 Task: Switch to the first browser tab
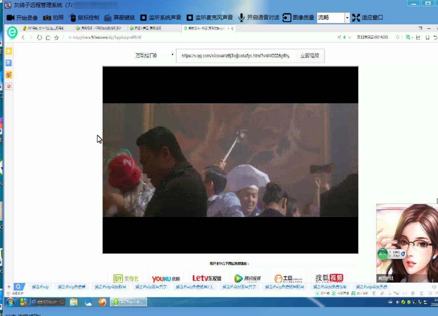(46, 28)
